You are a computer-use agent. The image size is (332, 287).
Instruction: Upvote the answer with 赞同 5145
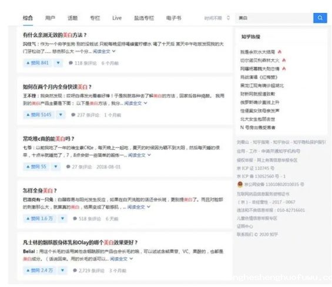[39, 115]
